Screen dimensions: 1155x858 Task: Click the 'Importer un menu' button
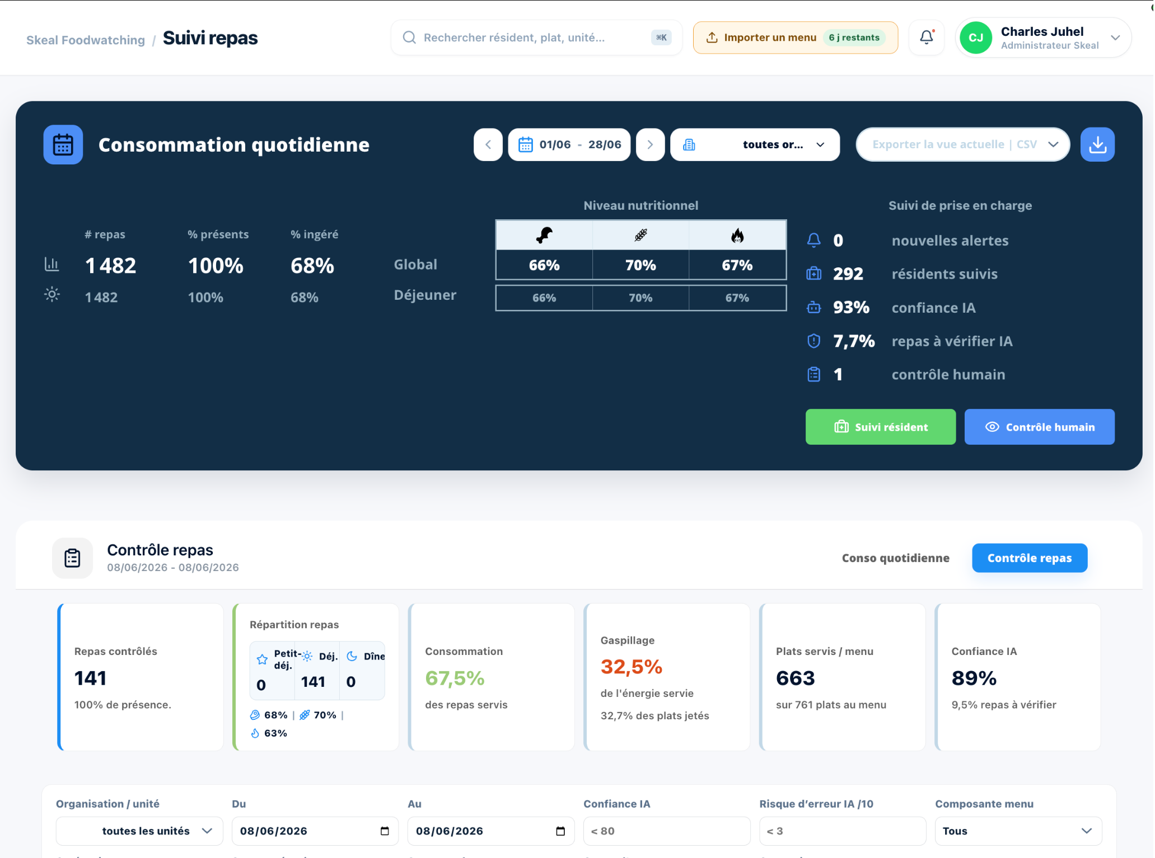(796, 37)
